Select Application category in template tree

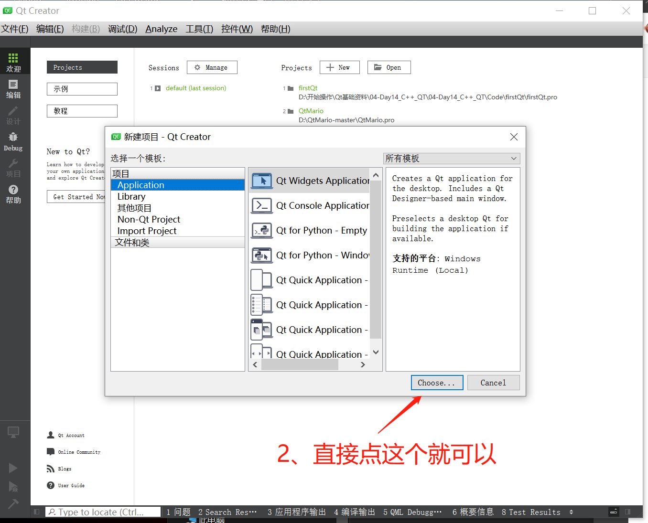tap(178, 185)
